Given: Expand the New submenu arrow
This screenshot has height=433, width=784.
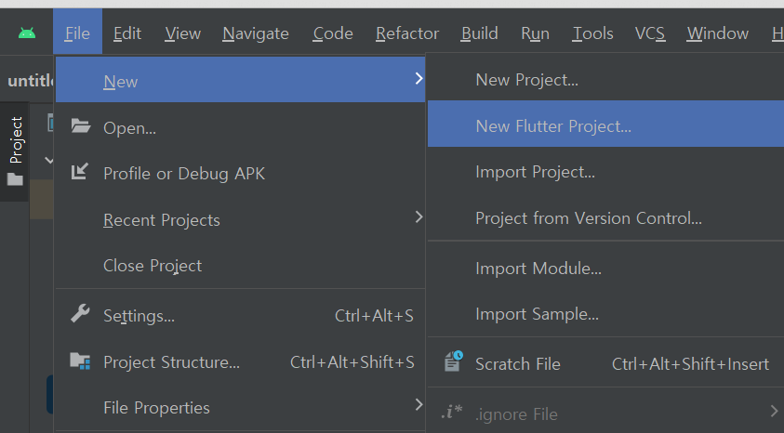Looking at the screenshot, I should pos(419,80).
